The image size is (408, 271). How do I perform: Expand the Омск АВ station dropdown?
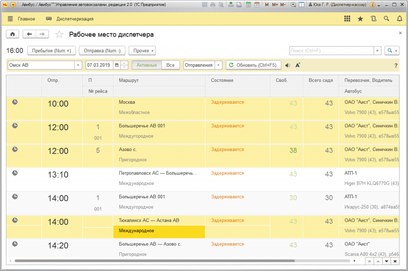pos(78,65)
